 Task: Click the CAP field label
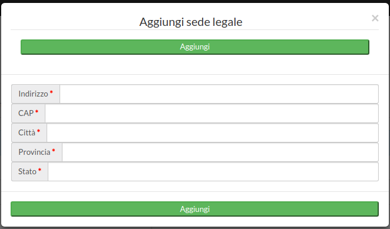coord(26,113)
